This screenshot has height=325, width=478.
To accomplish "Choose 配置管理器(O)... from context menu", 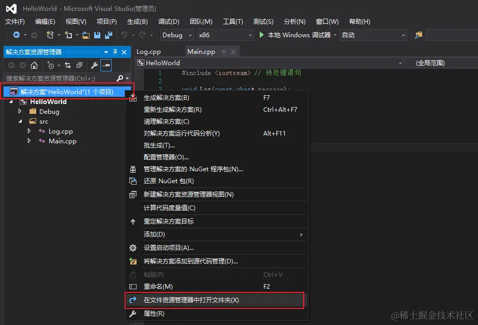I will [216, 157].
